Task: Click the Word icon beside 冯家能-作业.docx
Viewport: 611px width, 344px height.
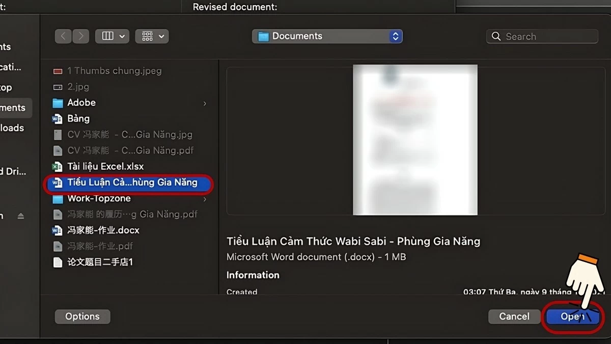Action: pyautogui.click(x=57, y=230)
